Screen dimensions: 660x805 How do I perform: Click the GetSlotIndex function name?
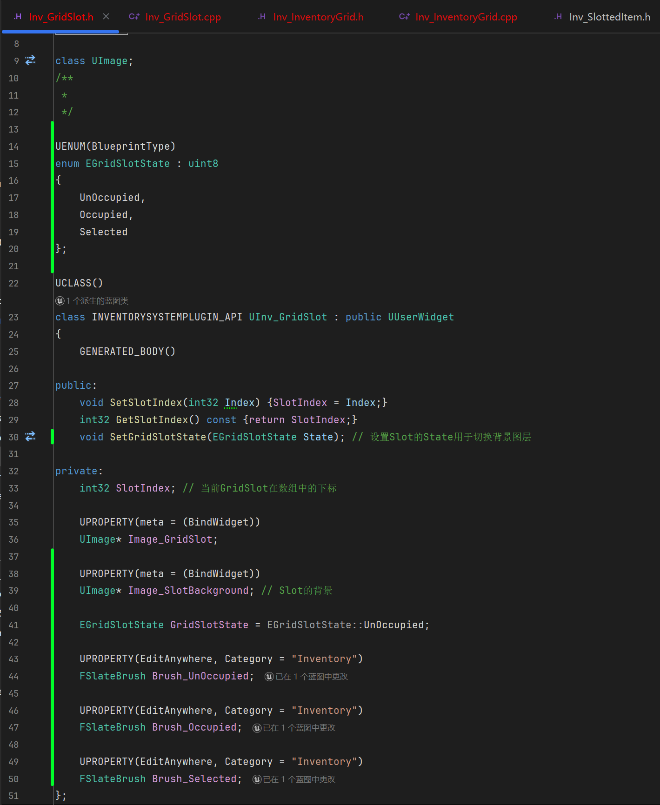point(152,420)
